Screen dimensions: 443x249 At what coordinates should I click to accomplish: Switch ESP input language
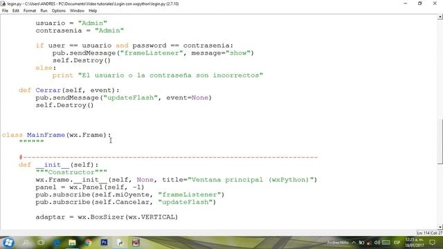pyautogui.click(x=397, y=243)
